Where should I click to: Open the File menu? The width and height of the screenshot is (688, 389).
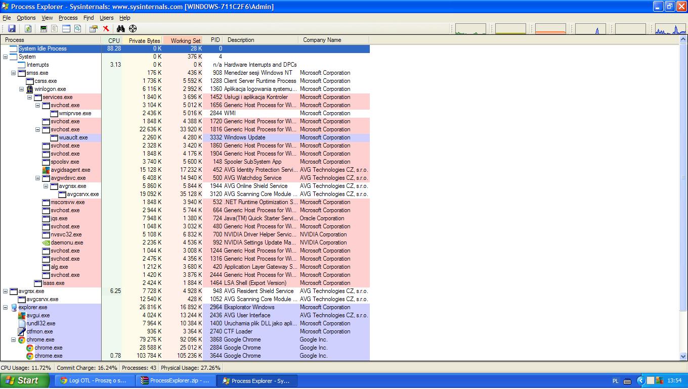[7, 18]
